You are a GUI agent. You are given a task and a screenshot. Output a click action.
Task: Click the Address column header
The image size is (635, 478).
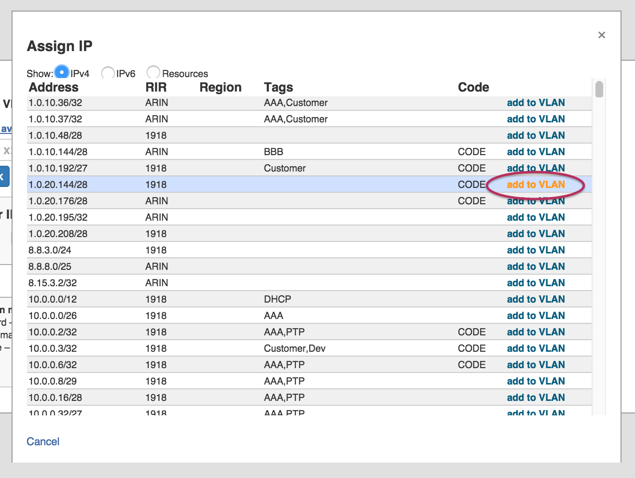click(x=54, y=87)
